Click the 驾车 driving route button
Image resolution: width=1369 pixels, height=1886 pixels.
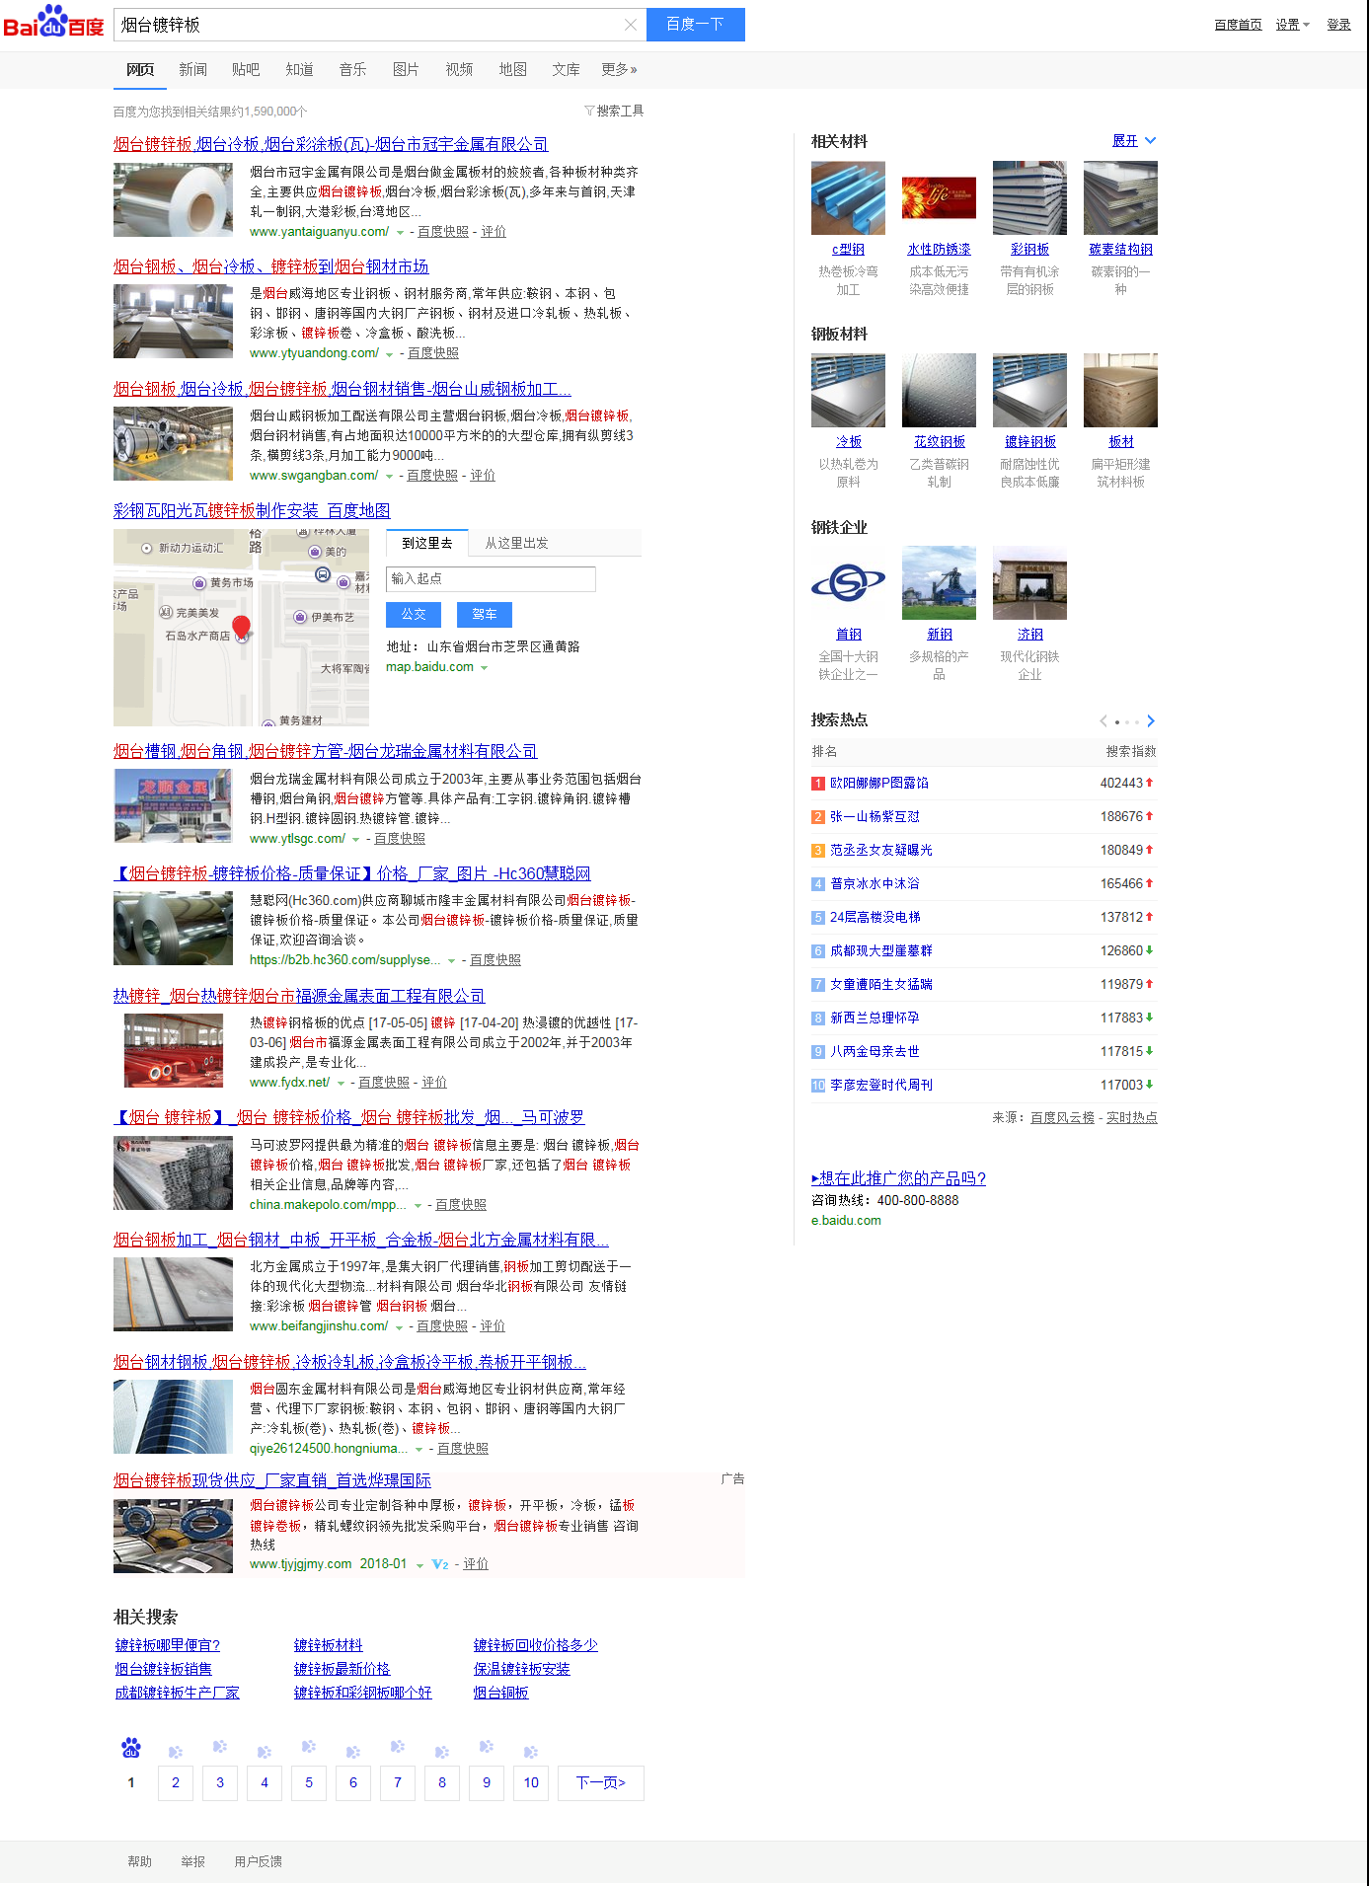(x=484, y=614)
